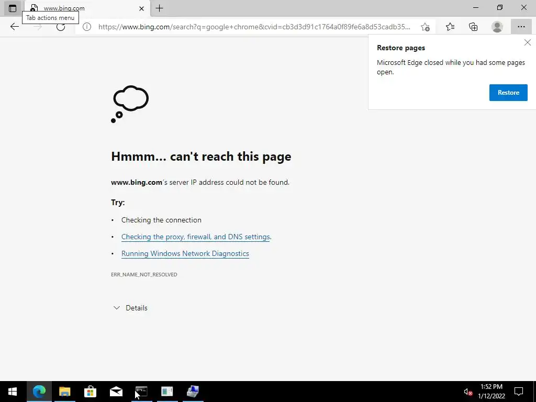Open the network computer app on taskbar
This screenshot has height=402, width=536.
193,392
